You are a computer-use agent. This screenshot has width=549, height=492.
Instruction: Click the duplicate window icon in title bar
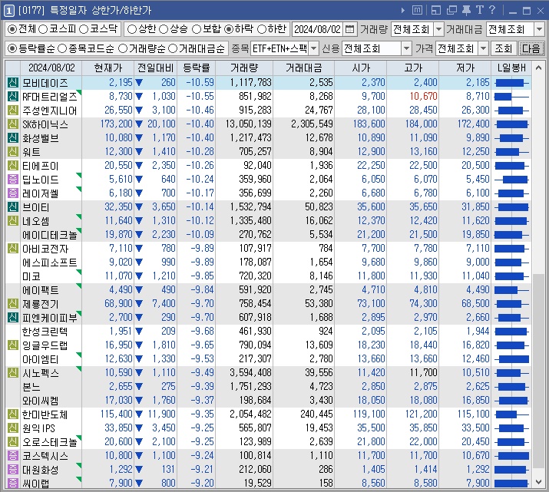(x=451, y=10)
